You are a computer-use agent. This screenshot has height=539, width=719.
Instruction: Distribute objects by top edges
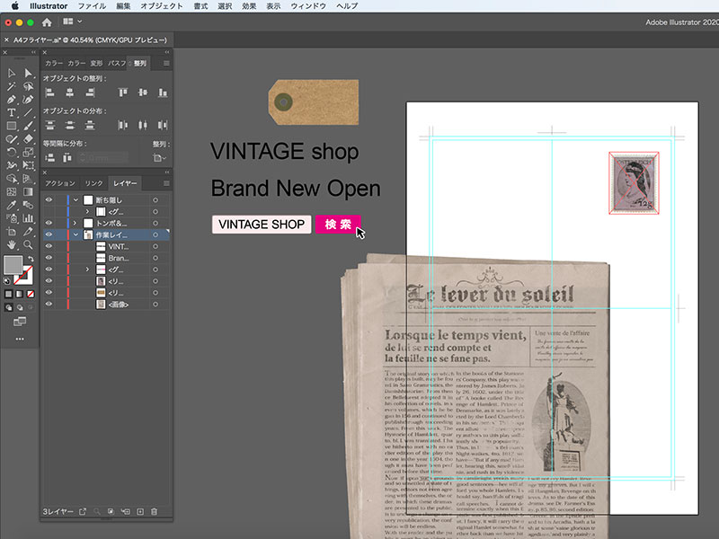[49, 125]
